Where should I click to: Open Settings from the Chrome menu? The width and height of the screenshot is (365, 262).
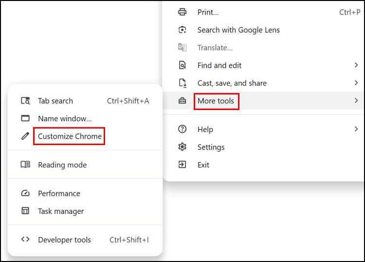pyautogui.click(x=263, y=147)
